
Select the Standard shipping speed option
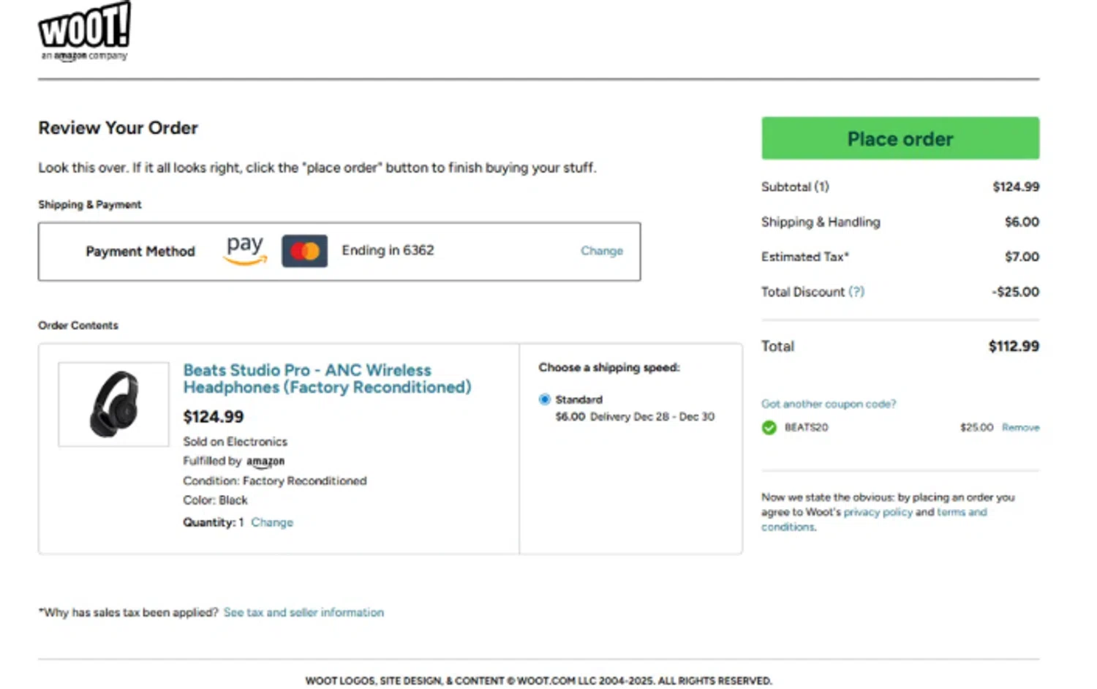coord(545,399)
